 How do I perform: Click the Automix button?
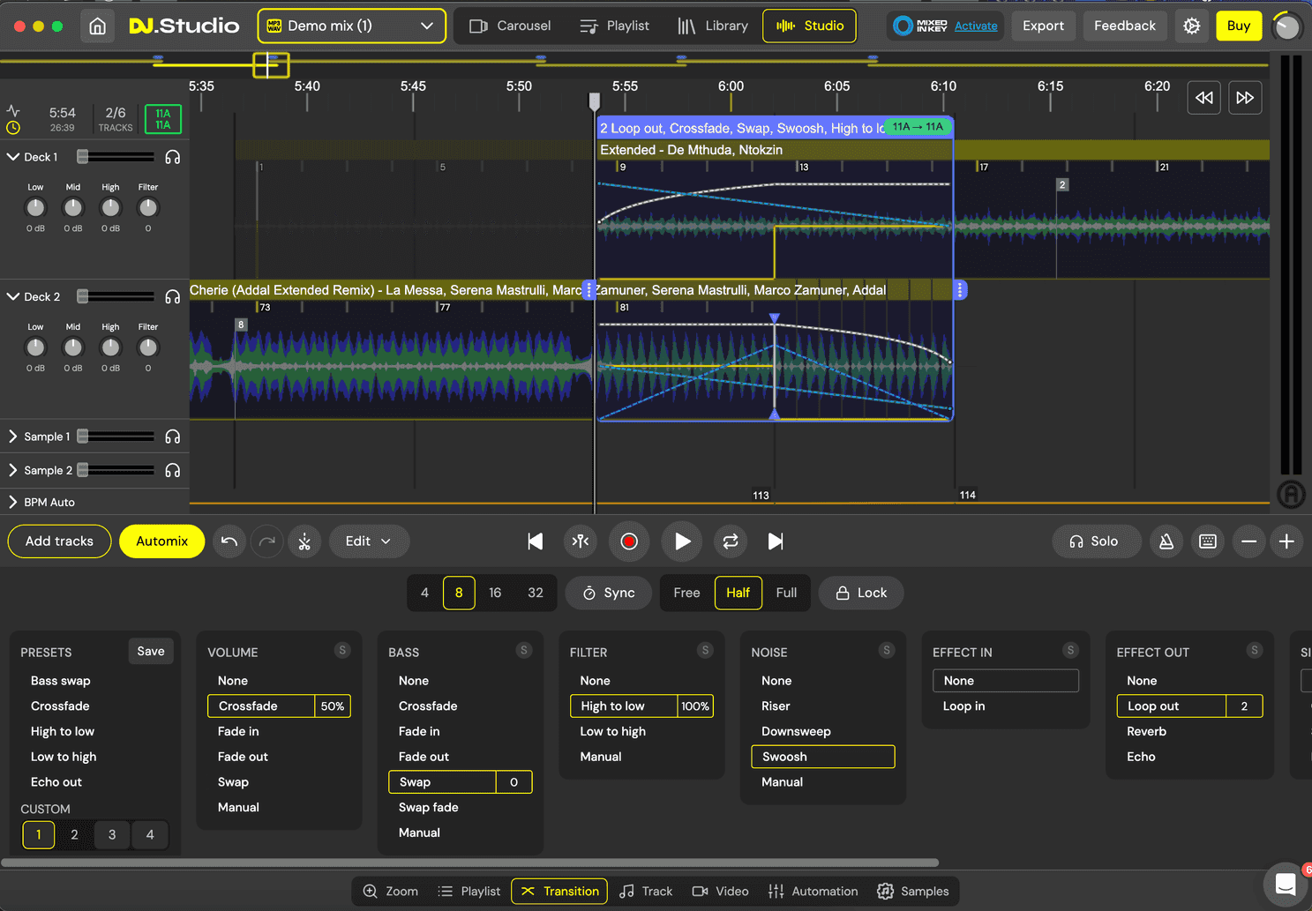(x=161, y=541)
